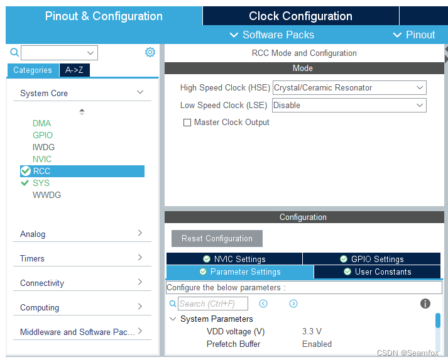Screen dimensions: 448x362
Task: Open the Low Speed Clock (LSE) dropdown
Action: pyautogui.click(x=349, y=105)
